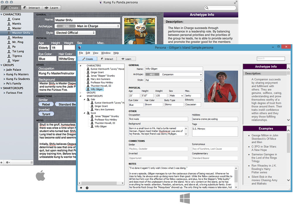Select Willy Gilligan under CHARACTERS in Persona tree
The height and width of the screenshot is (205, 300).
click(x=97, y=89)
